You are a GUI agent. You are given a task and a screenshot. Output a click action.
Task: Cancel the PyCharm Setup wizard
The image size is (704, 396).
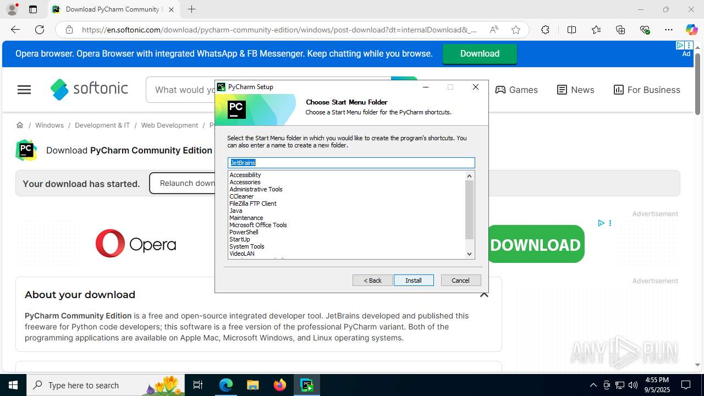[461, 280]
